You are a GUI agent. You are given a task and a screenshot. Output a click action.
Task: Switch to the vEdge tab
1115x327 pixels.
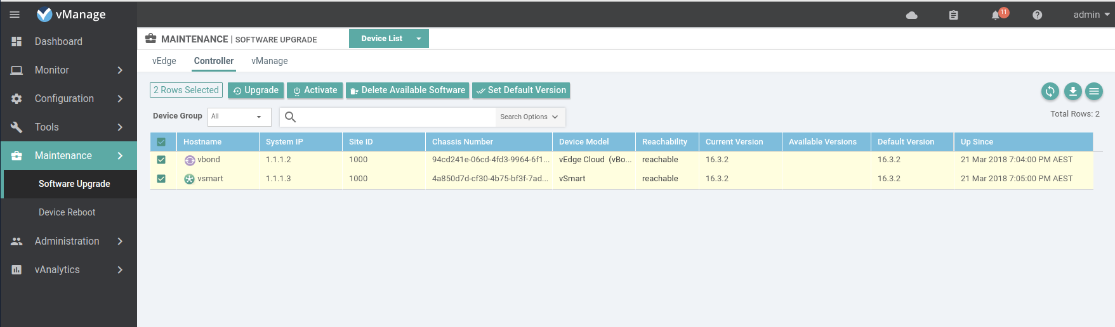click(x=164, y=61)
